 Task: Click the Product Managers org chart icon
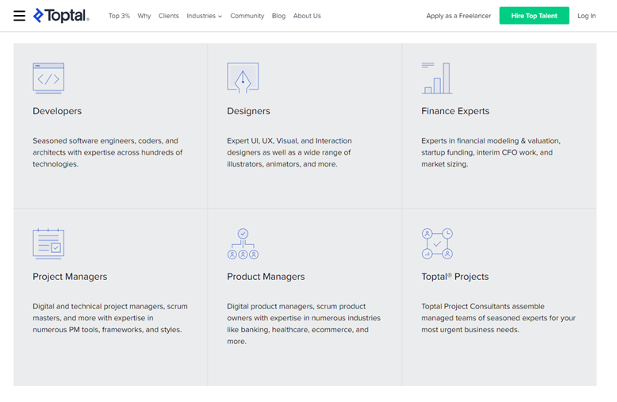243,243
